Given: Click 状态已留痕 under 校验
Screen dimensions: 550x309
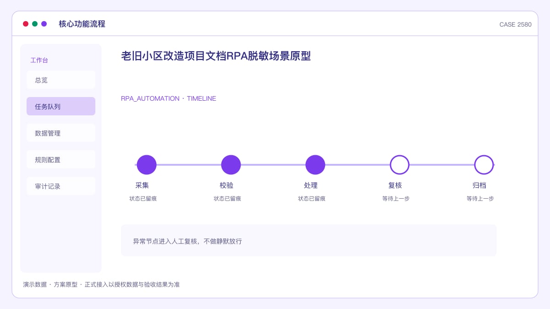Looking at the screenshot, I should coord(227,199).
